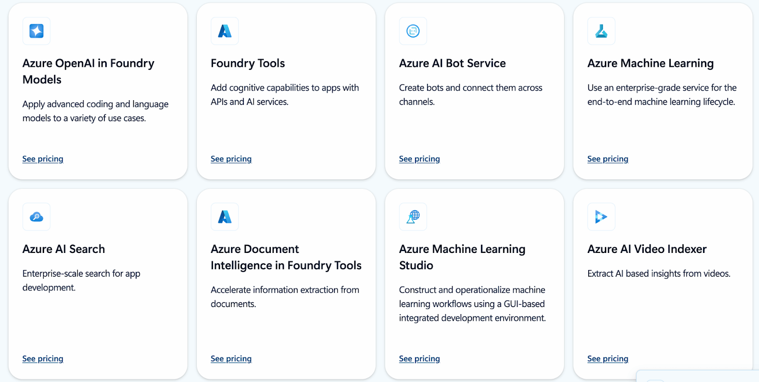The height and width of the screenshot is (382, 759).
Task: Select the 'Azure AI Search' heading
Action: [x=64, y=249]
